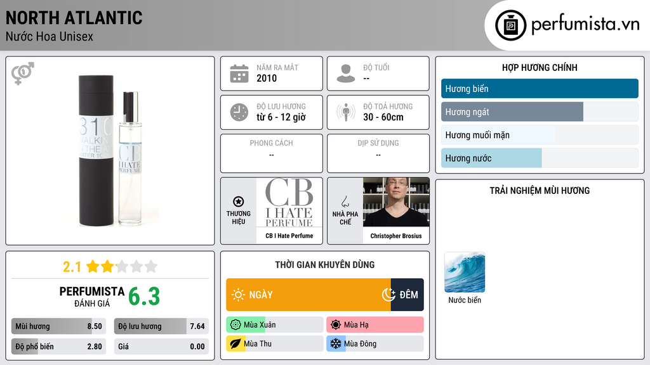Click the NORTH ATLANTIC title
Screen dimensions: 650x365
coord(74,18)
